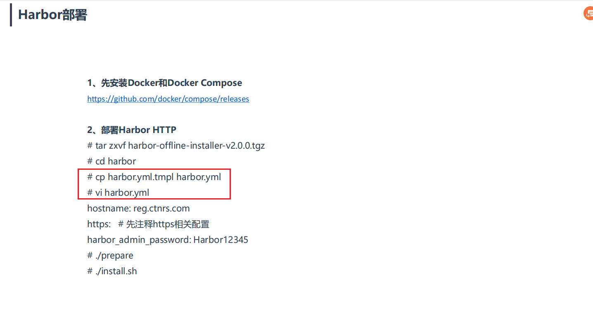Click the cd harbor command line
The image size is (593, 311).
111,161
